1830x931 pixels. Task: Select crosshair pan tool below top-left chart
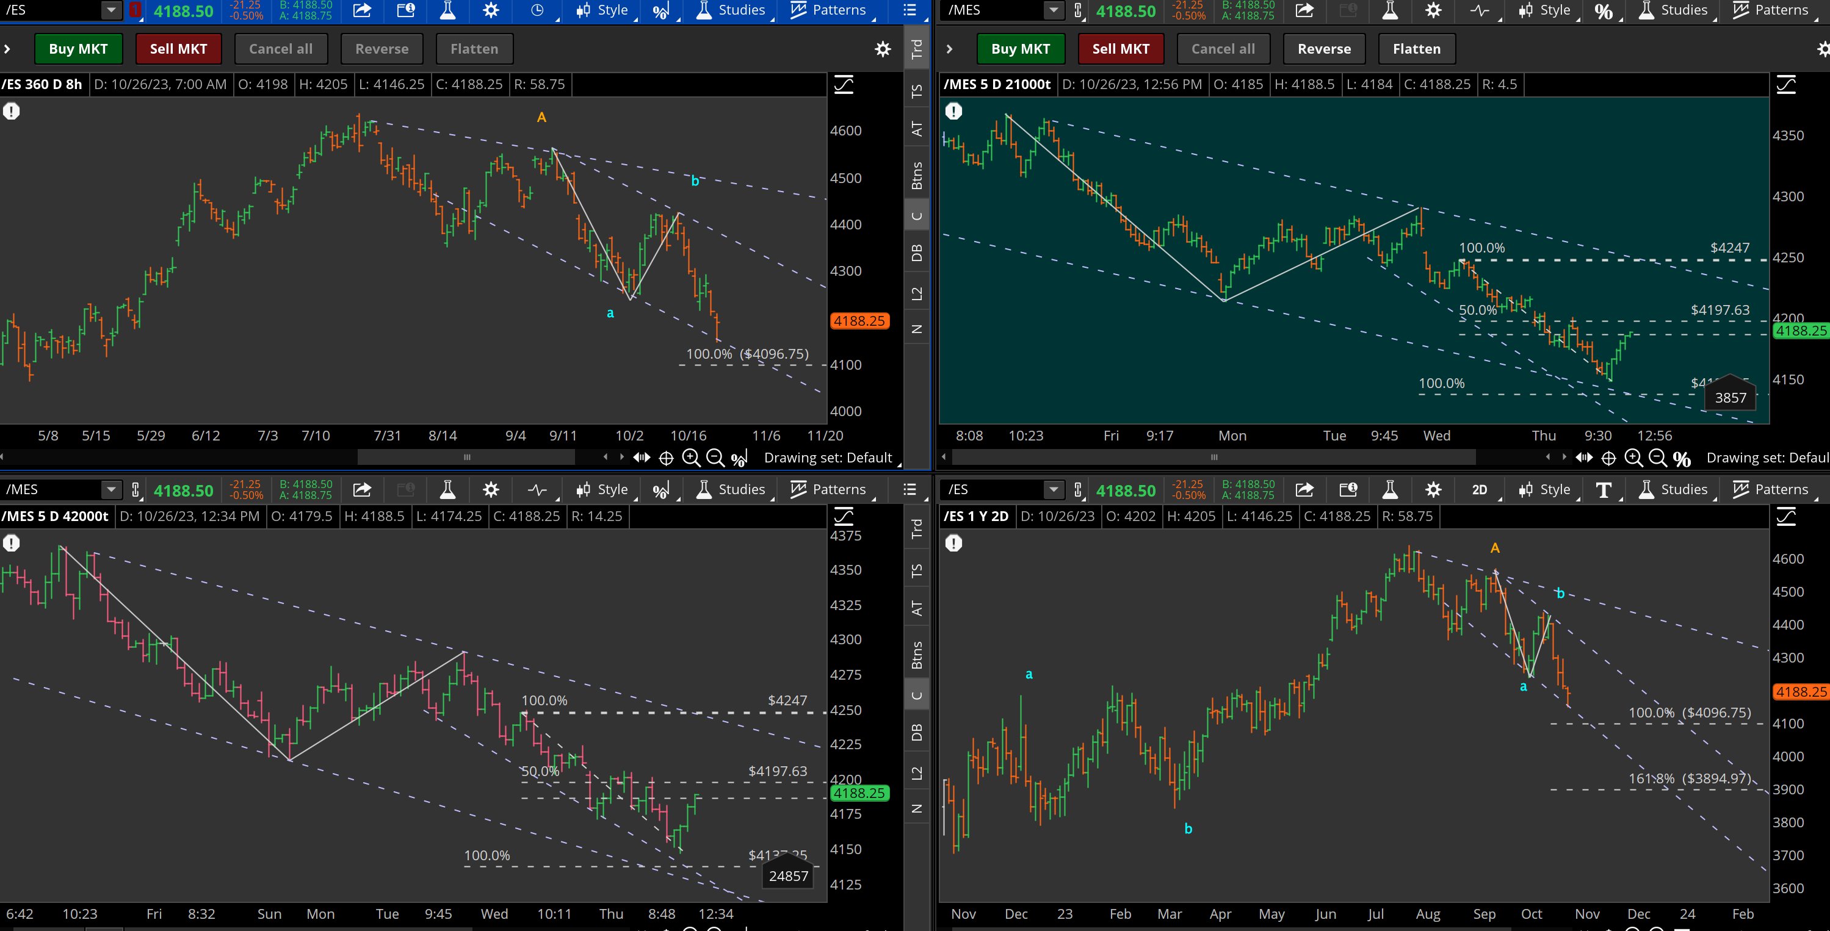667,459
